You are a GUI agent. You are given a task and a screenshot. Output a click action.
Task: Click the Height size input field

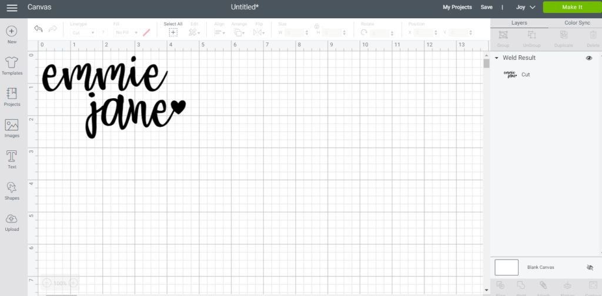[x=332, y=33]
